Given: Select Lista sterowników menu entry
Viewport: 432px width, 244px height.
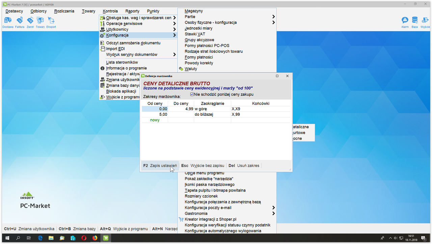Looking at the screenshot, I should click(x=138, y=62).
